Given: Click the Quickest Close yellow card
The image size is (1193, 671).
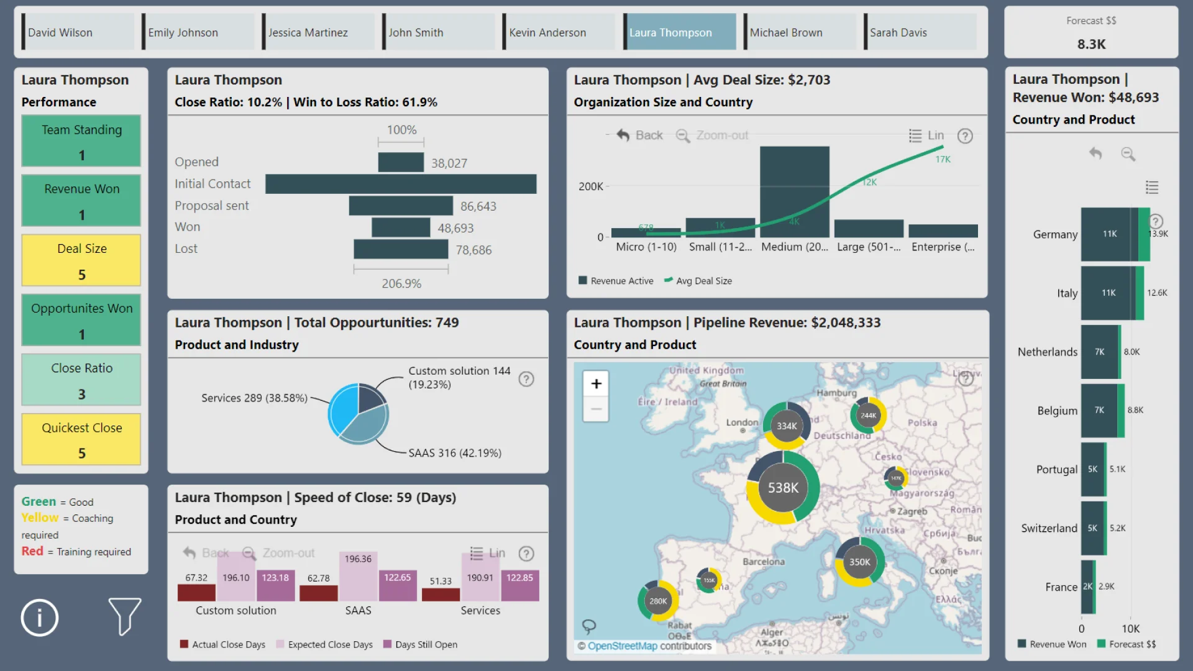Looking at the screenshot, I should (x=81, y=439).
